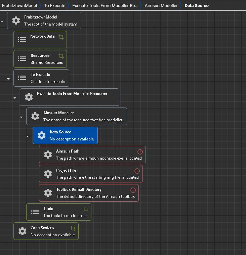Screen dimensions: 246x255
Task: Select 'The name of the resource that has modeller.'
Action: tap(83, 120)
